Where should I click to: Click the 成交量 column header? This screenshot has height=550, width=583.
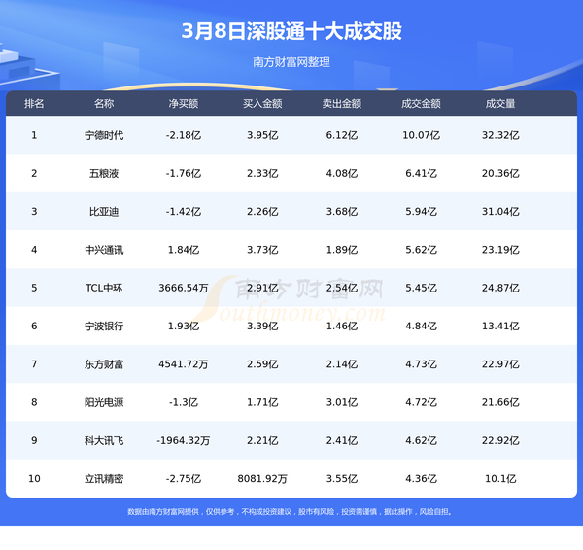500,103
